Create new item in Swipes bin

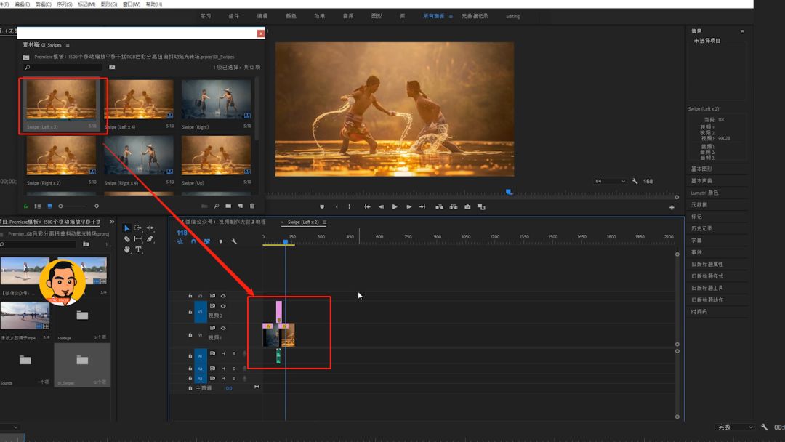pos(241,206)
